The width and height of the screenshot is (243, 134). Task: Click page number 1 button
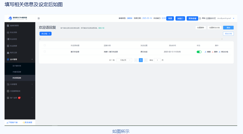click(x=141, y=60)
